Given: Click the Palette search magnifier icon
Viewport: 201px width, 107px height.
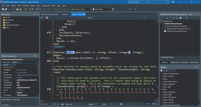Looking at the screenshot, I should [x=198, y=71].
